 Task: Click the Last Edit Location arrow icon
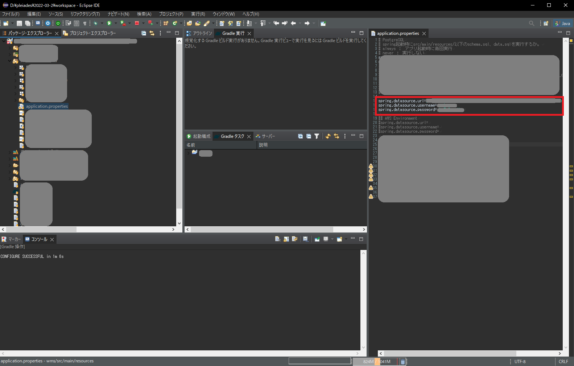coord(276,23)
